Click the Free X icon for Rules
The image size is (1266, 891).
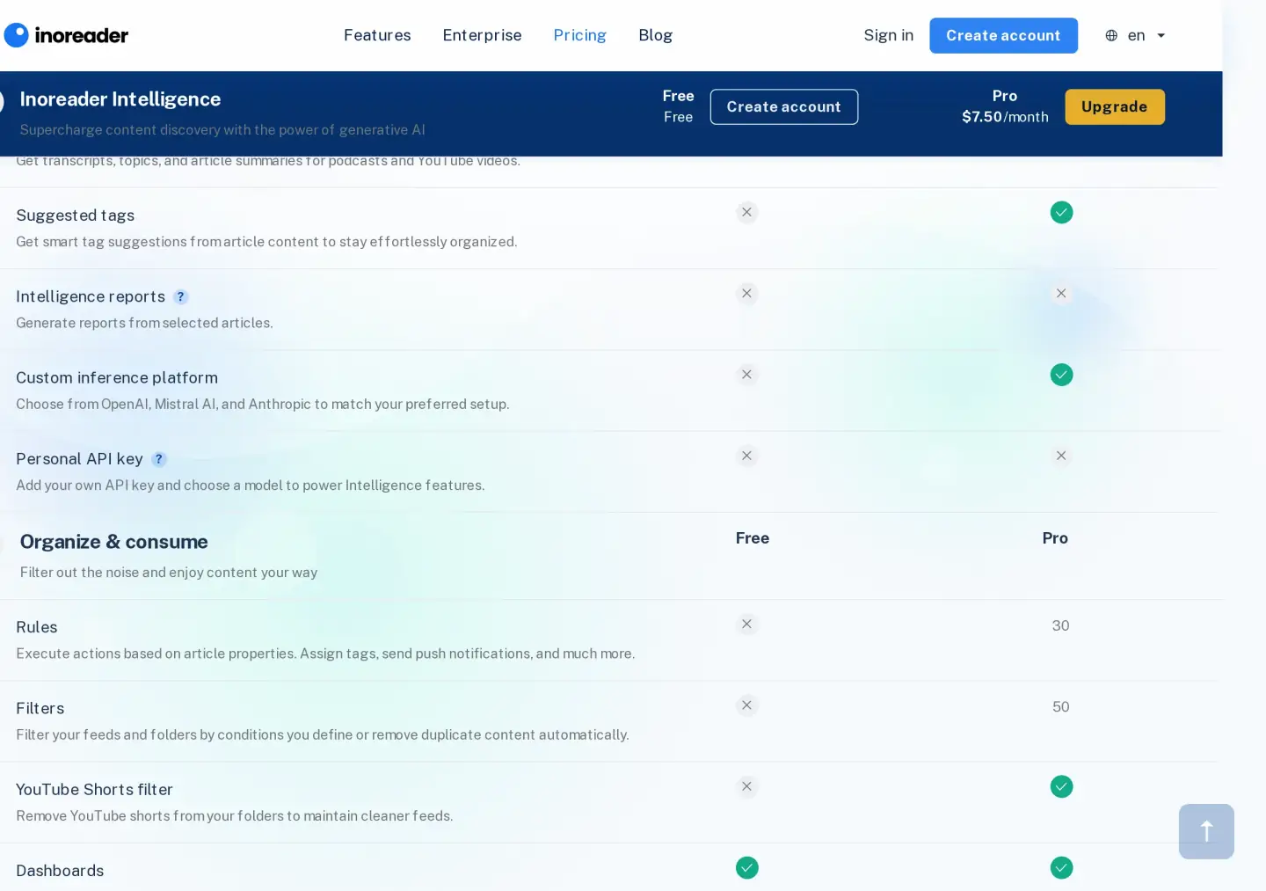(x=746, y=624)
